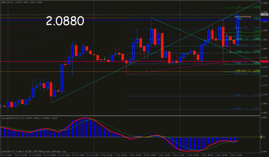
Task: Select the red price tag on the axis
Action: (x=264, y=62)
